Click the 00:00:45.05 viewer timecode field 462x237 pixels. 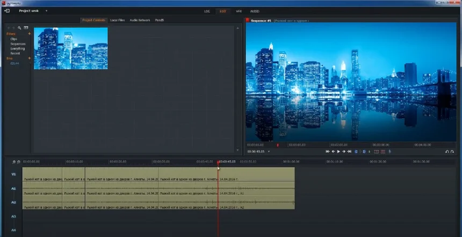tap(256, 151)
